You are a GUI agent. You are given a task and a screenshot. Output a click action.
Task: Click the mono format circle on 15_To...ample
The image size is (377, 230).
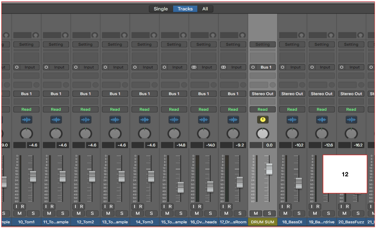coord(164,67)
